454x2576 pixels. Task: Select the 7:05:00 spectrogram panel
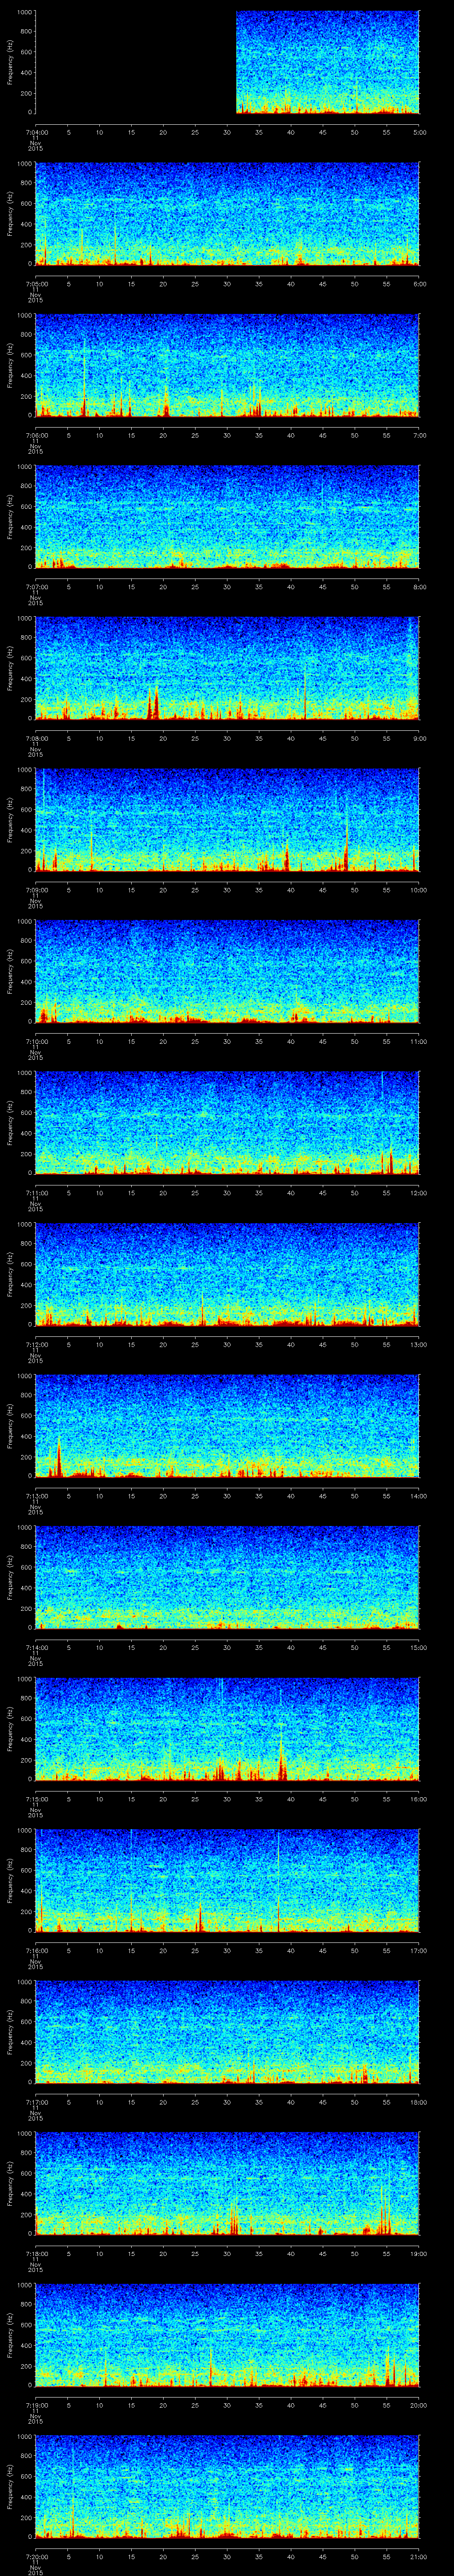[227, 214]
